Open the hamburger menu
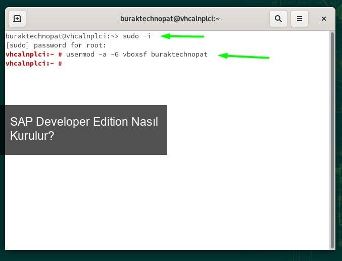This screenshot has width=342, height=261. [x=299, y=19]
